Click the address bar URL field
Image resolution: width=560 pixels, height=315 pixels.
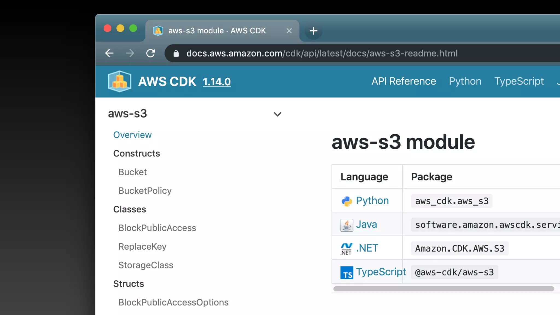pyautogui.click(x=322, y=53)
